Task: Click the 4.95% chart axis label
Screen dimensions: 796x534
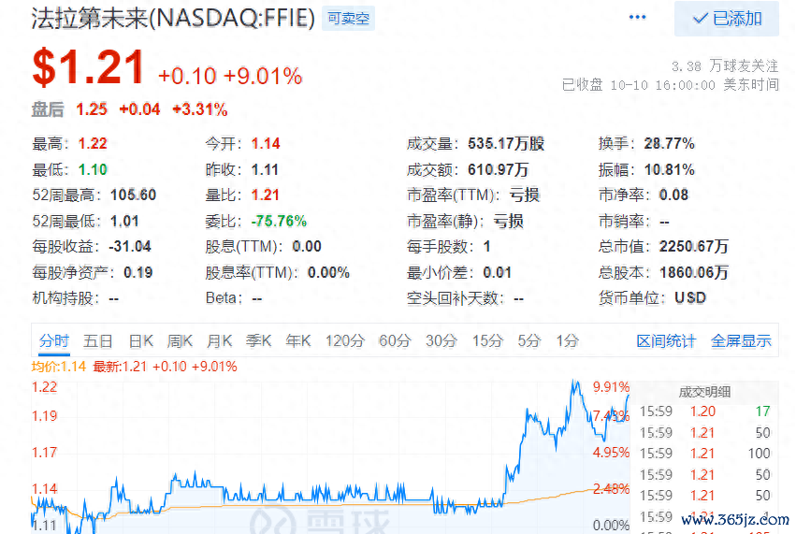Action: point(611,453)
